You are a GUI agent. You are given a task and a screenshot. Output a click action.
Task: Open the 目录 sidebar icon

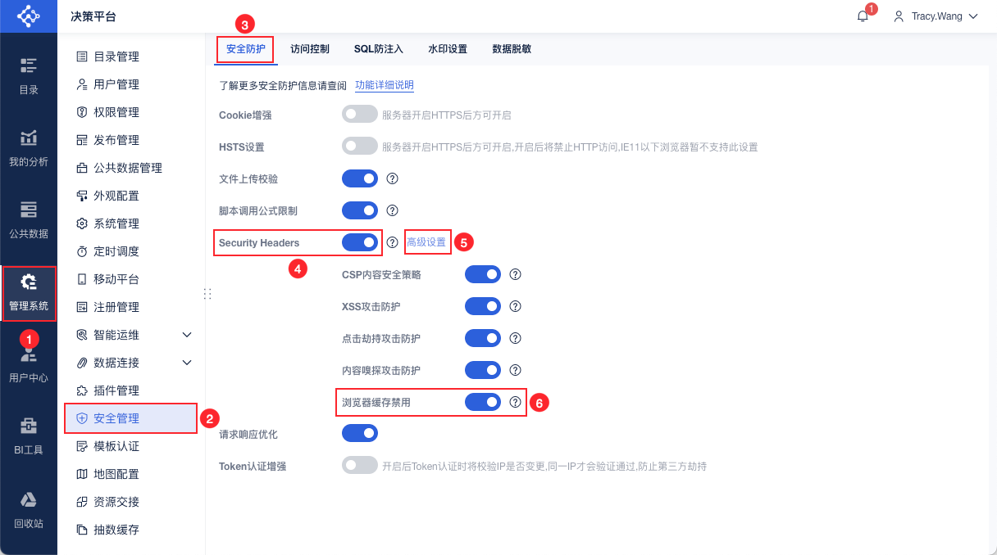29,65
